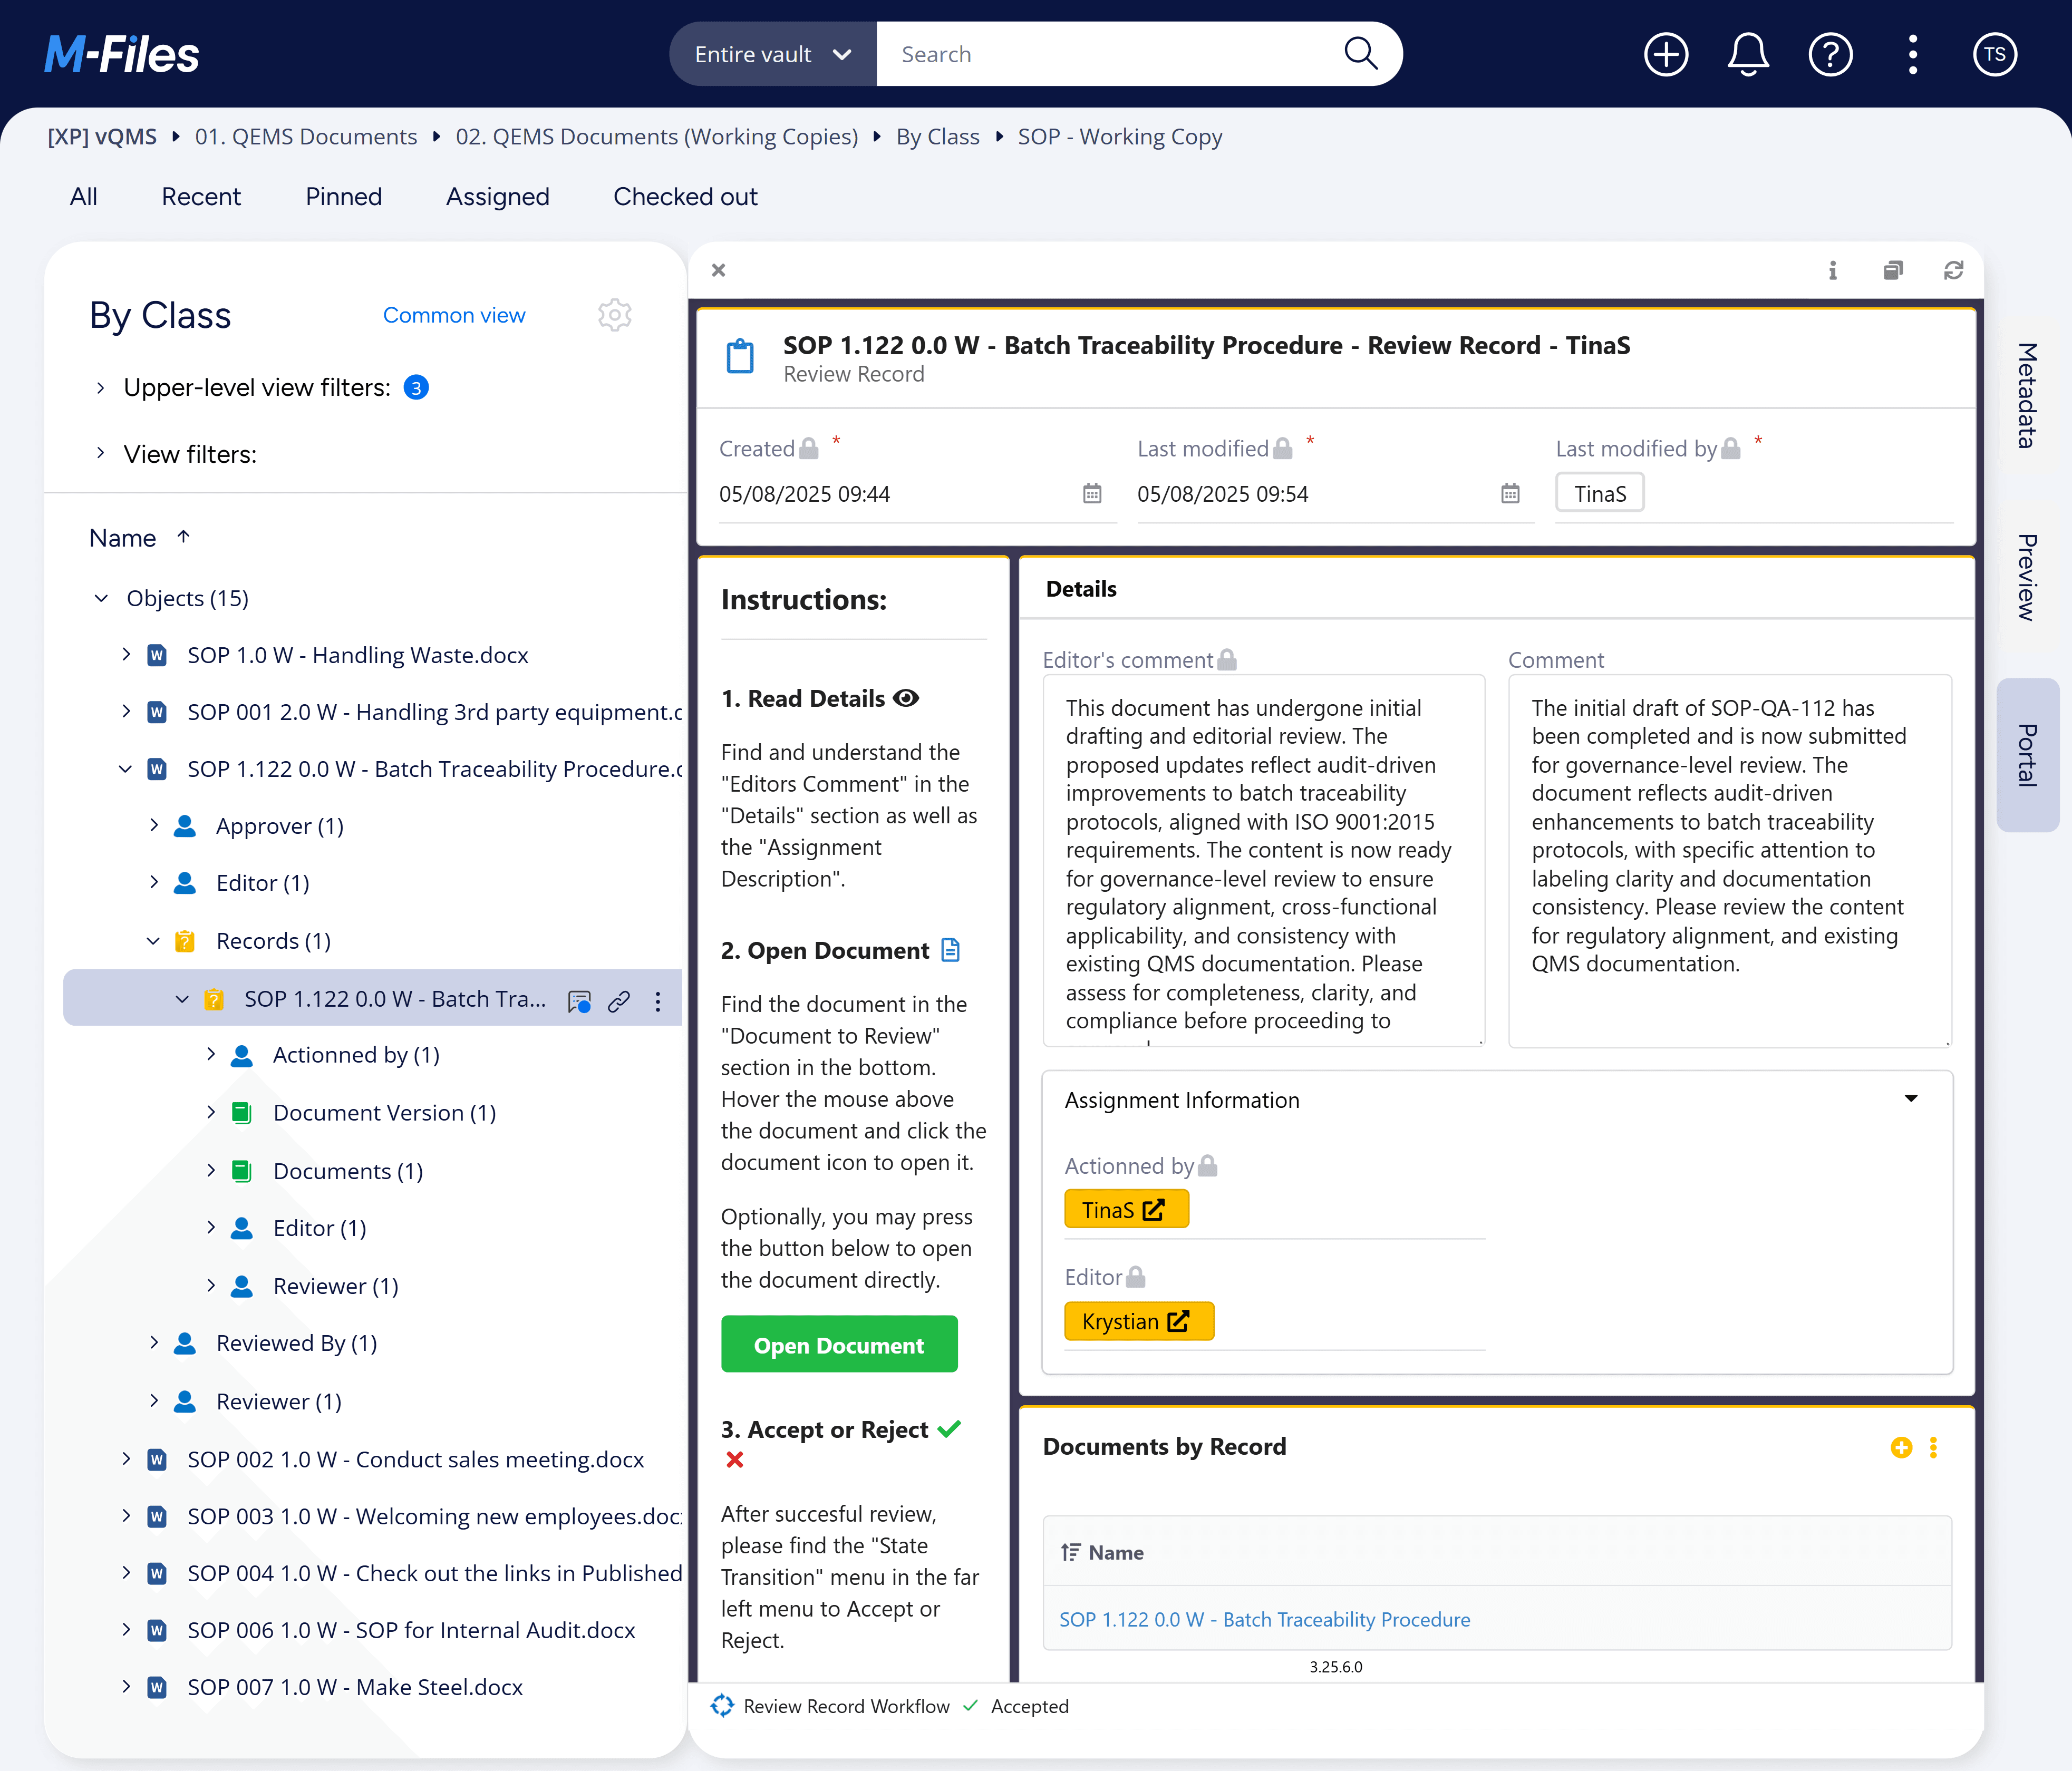Screen dimensions: 2072x1771
Task: Click the notifications bell icon
Action: tap(1747, 54)
